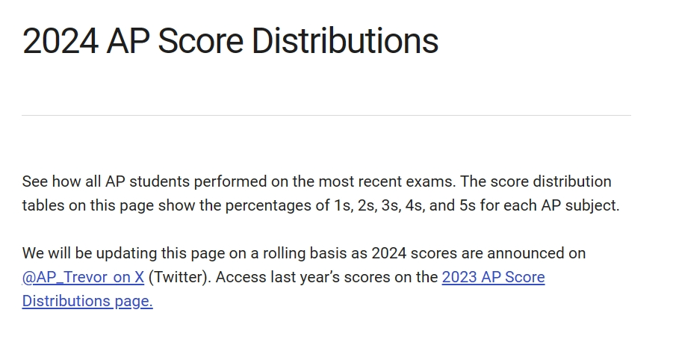Click the word "Score" in the heading
This screenshot has height=348, width=673.
coord(200,41)
